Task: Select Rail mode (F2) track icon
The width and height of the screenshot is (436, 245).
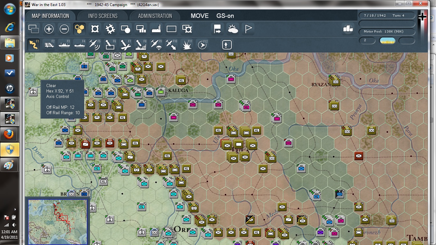Action: 49,45
